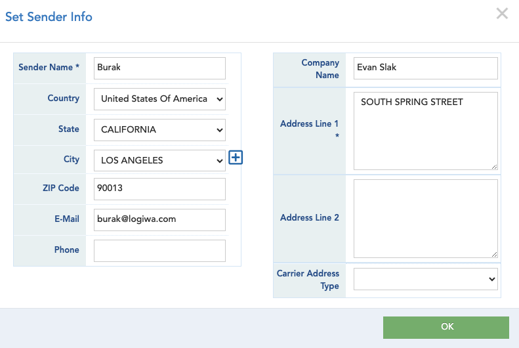Click the Sender Name field containing Burak
Viewport: 519px width, 348px height.
(159, 68)
